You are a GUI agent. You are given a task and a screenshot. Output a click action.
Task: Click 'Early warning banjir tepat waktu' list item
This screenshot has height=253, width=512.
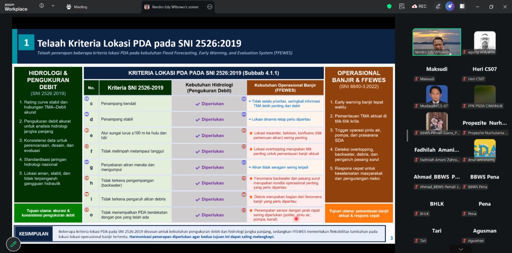click(x=356, y=104)
